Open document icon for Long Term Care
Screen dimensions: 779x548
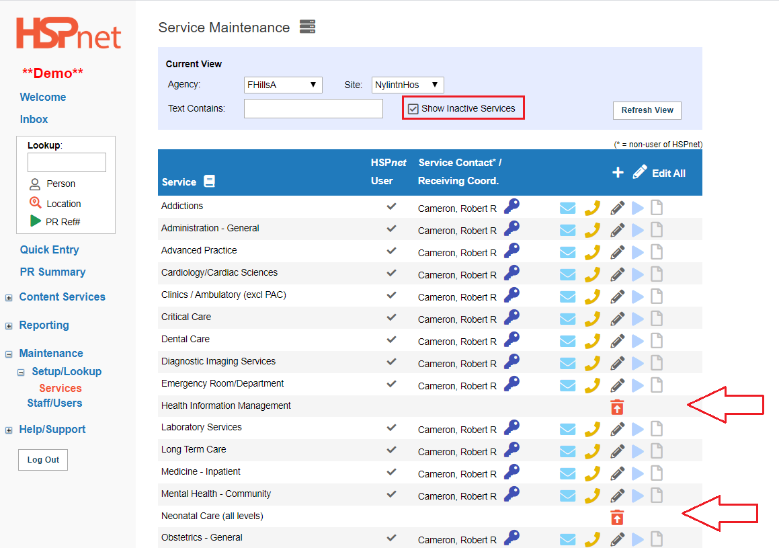tap(657, 451)
